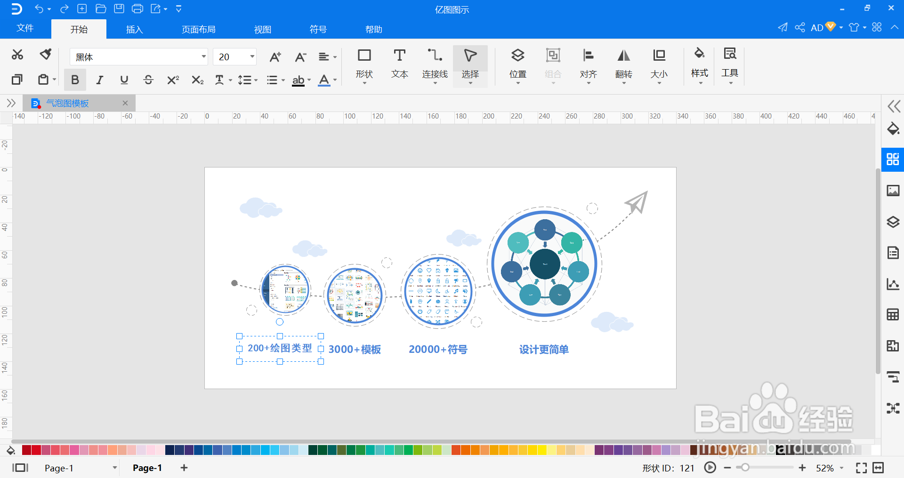Open the Tools search menu
This screenshot has width=904, height=478.
click(x=730, y=65)
